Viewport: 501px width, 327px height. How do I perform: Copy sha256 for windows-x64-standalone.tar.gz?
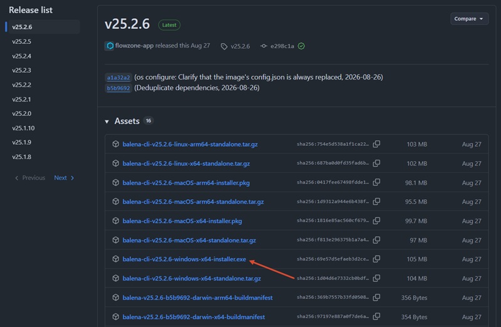(x=376, y=278)
